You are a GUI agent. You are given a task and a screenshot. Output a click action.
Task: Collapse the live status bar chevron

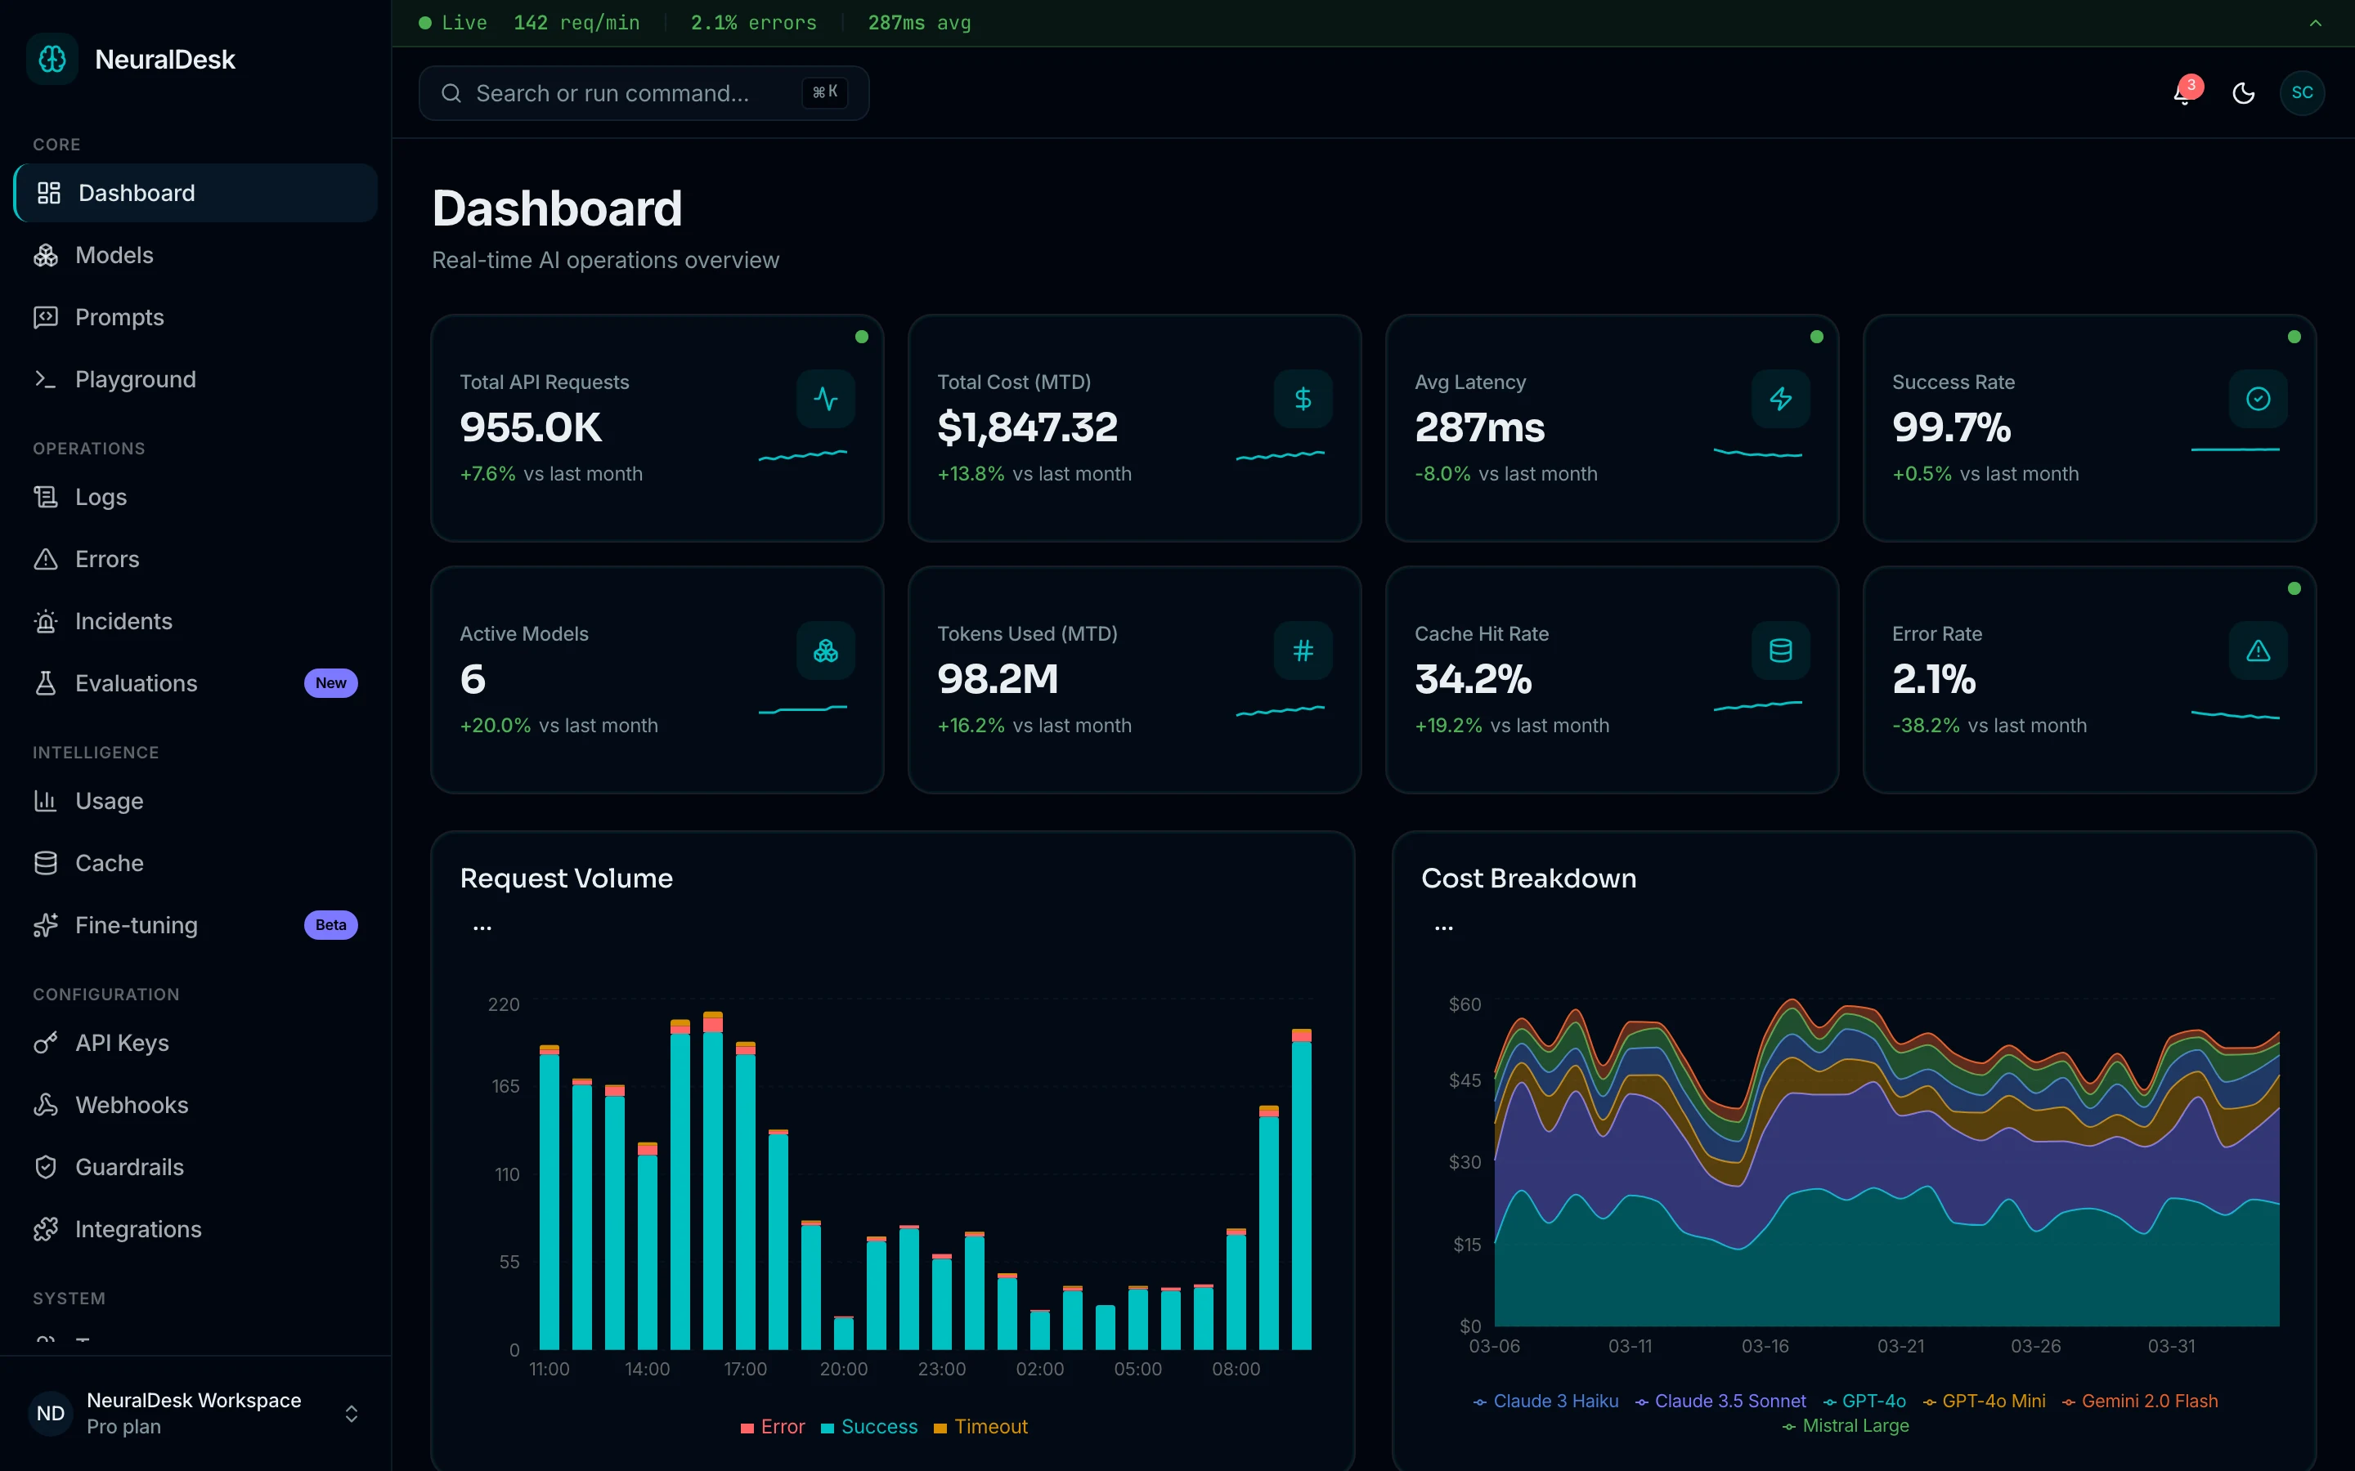(2315, 24)
